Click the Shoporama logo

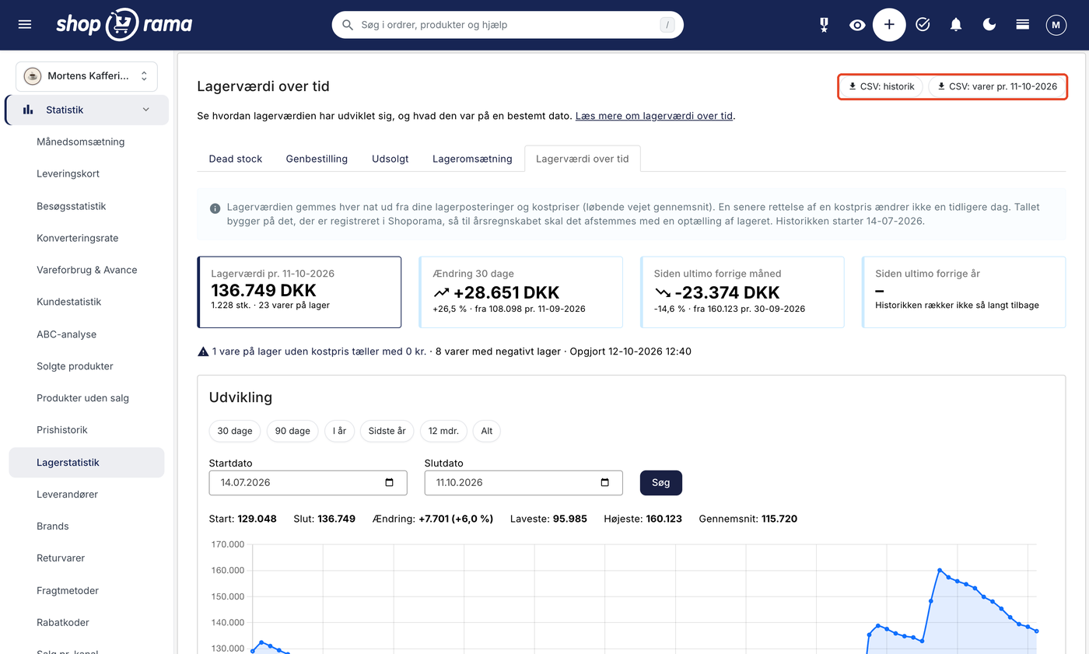pyautogui.click(x=124, y=24)
